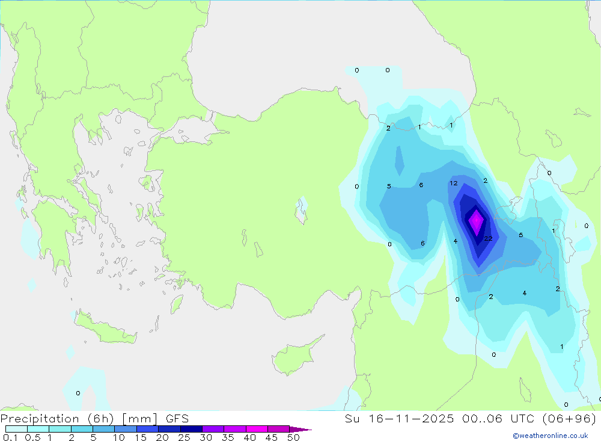The height and width of the screenshot is (441, 601).
Task: Click the above-50 arrow tip of the legend
Action: [x=300, y=430]
